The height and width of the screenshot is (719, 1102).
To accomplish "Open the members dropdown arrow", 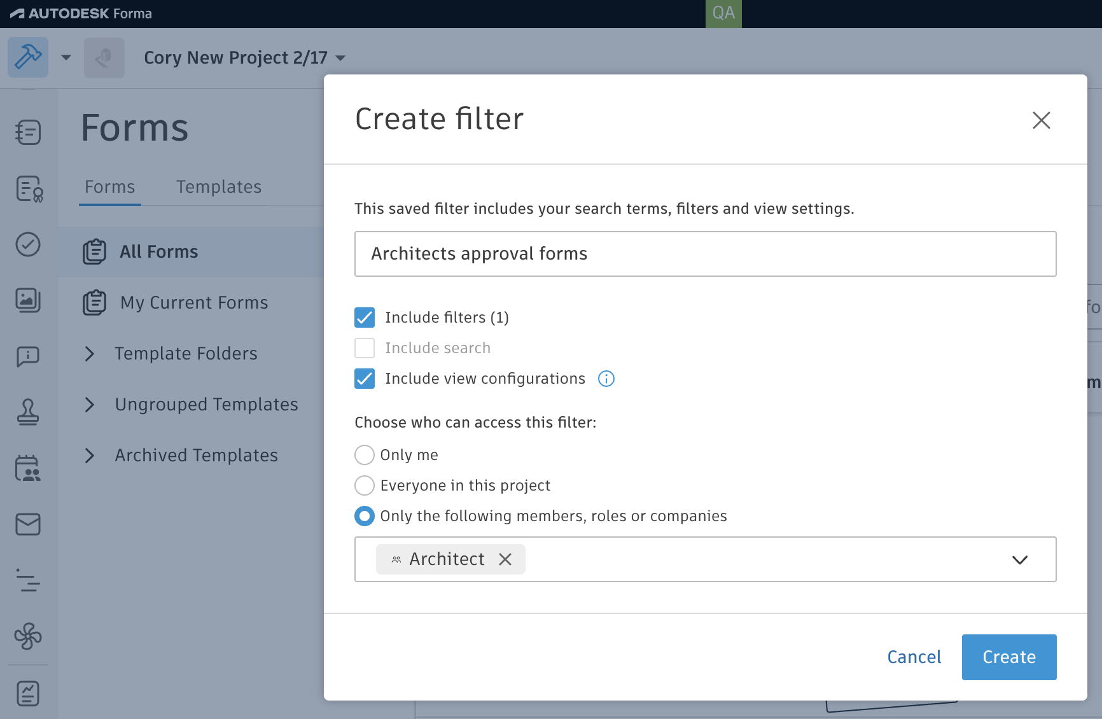I will click(1020, 560).
